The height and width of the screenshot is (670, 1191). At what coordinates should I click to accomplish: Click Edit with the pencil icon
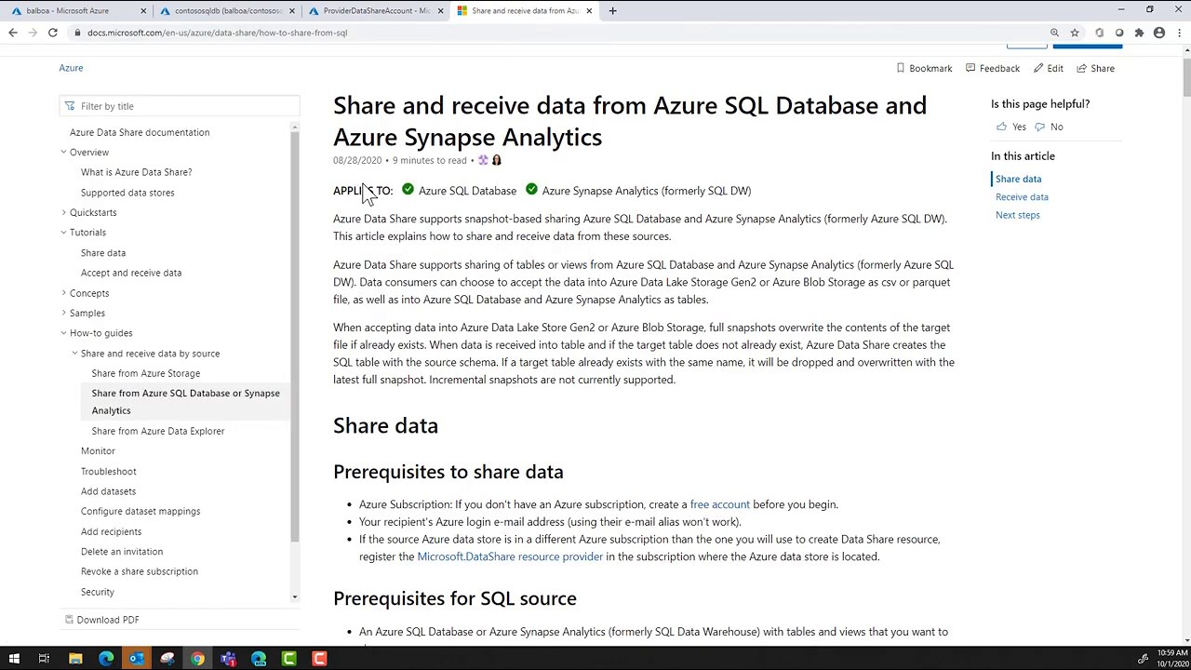[1048, 68]
